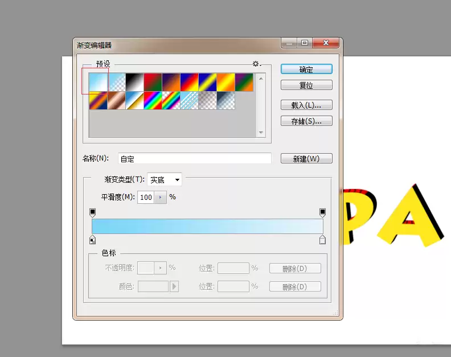Click the 确定 button
Screen dimensions: 451x357
tap(306, 69)
